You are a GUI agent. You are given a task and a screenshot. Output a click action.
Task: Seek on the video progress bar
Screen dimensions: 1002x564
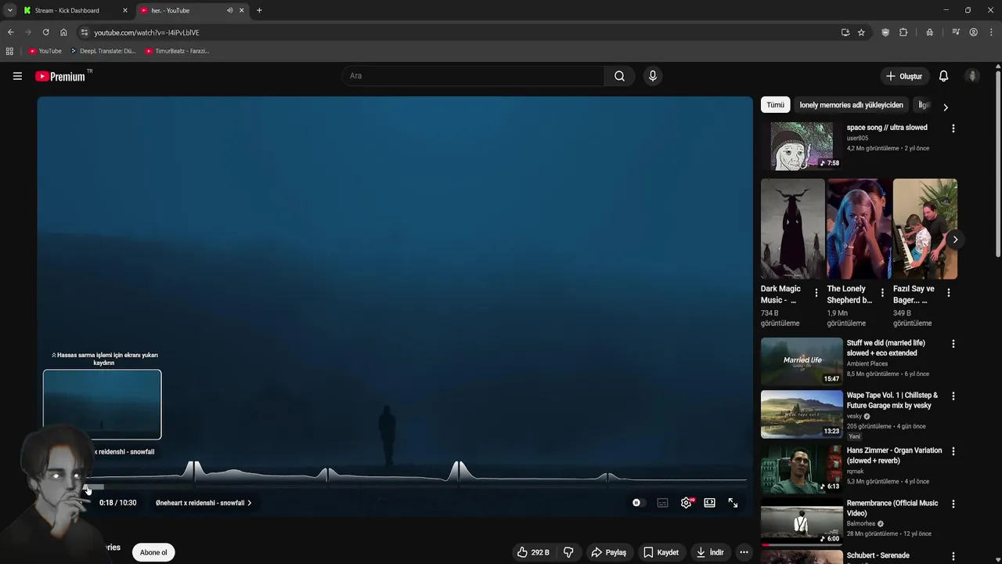(x=395, y=486)
